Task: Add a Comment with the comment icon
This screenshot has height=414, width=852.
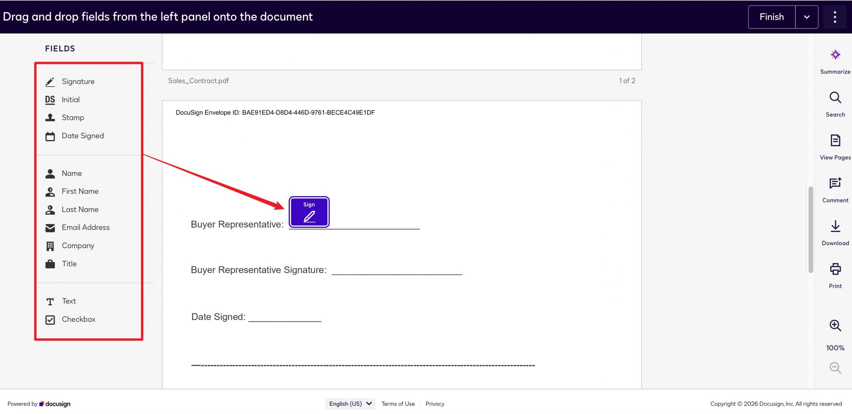Action: (835, 183)
